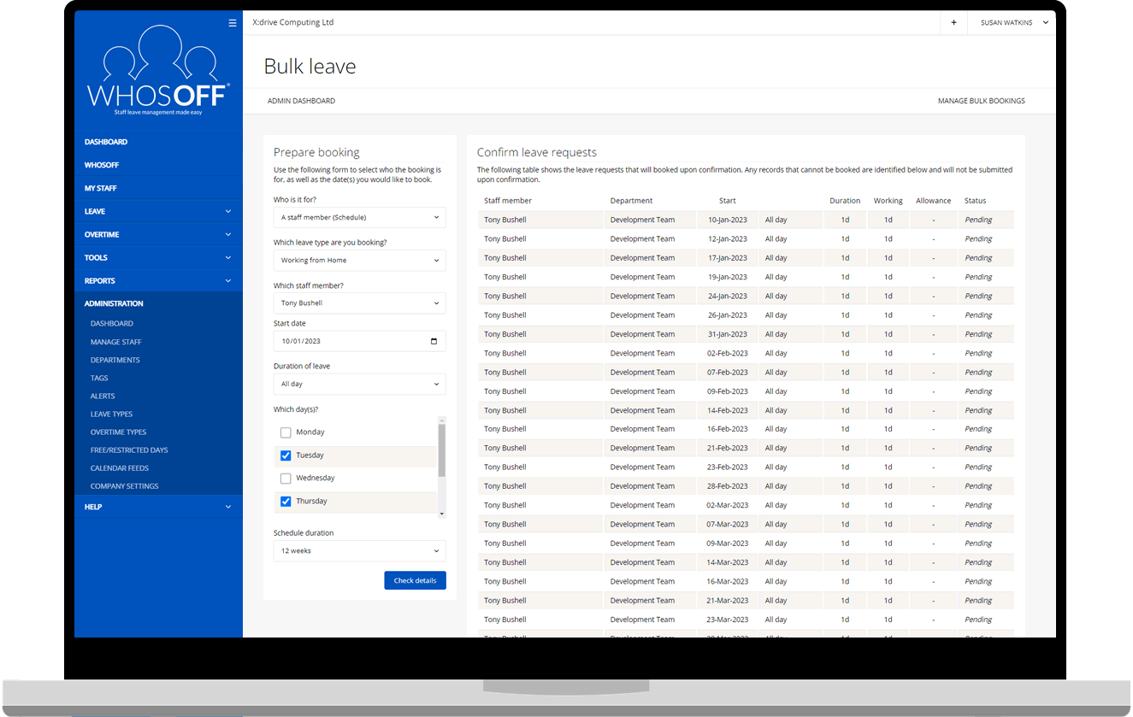
Task: Open ADMIN DASHBOARD
Action: click(x=301, y=100)
